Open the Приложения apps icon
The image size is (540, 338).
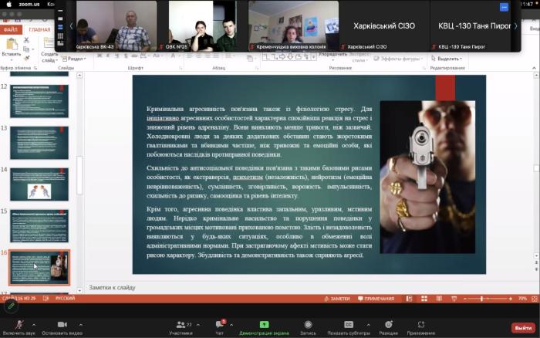(420, 324)
